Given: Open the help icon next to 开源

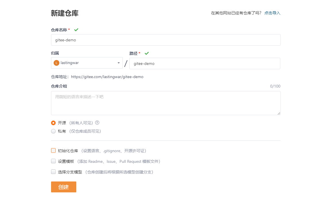Looking at the screenshot, I should pyautogui.click(x=97, y=123).
